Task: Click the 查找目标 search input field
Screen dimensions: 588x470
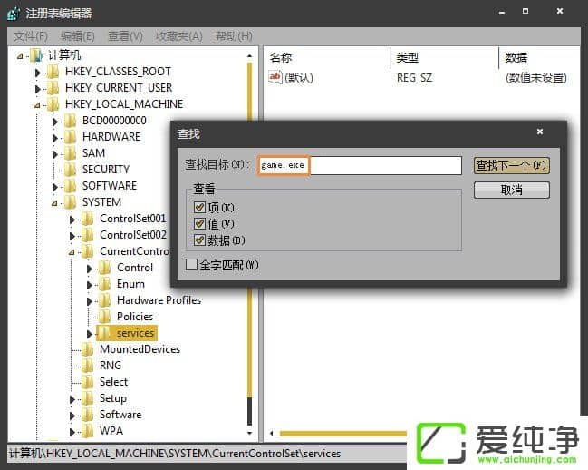Action: 385,166
